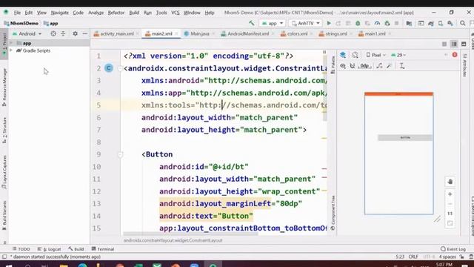Open the VCS menu

(x=176, y=13)
